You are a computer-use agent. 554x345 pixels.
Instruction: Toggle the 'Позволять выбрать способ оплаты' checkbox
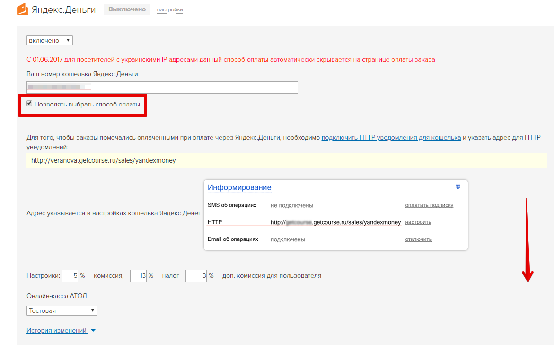[29, 104]
